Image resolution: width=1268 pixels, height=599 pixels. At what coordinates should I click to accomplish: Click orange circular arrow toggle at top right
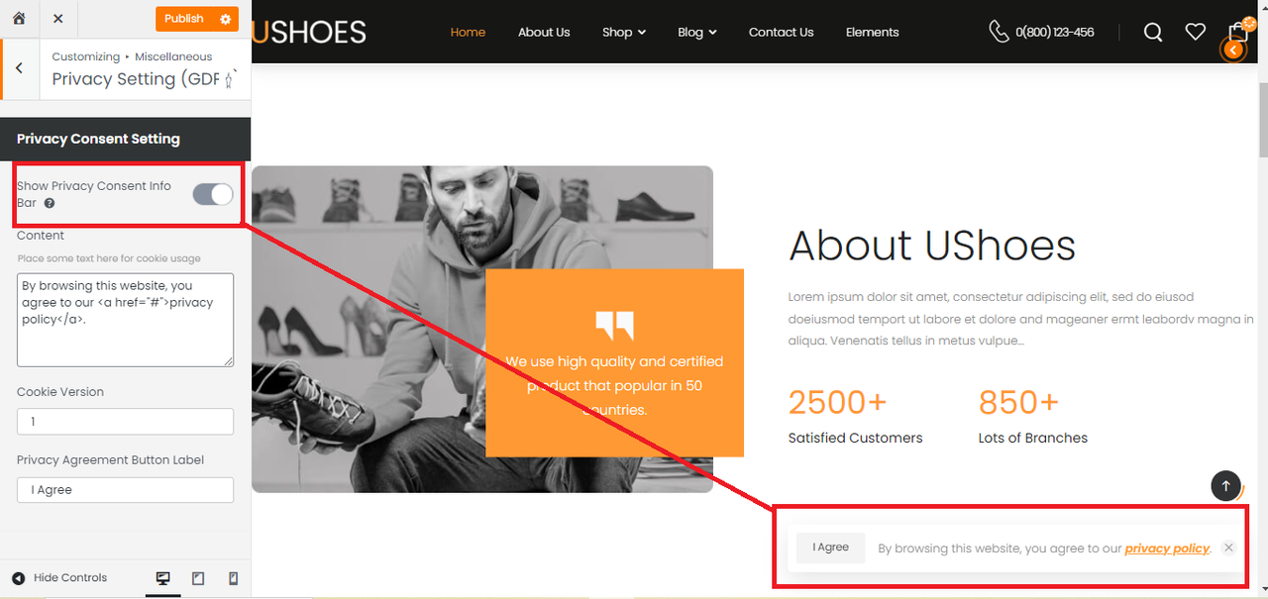point(1233,49)
